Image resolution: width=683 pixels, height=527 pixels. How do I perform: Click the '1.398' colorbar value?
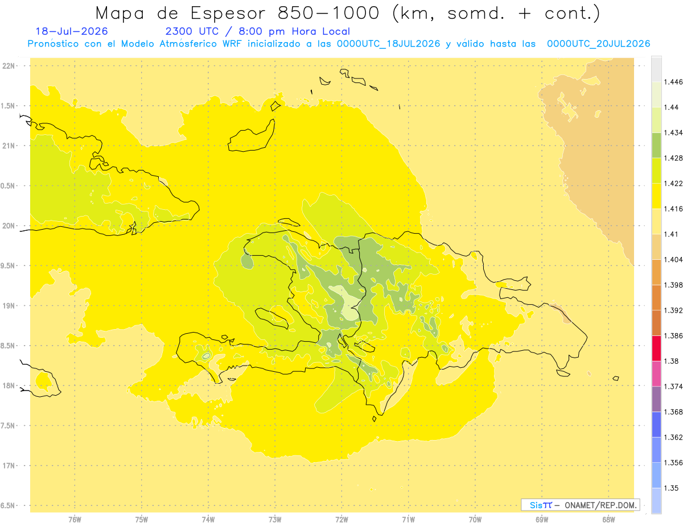[x=673, y=285]
